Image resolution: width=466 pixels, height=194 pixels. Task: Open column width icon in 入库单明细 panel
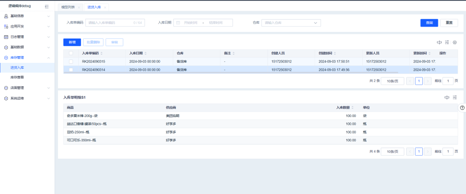(447, 97)
